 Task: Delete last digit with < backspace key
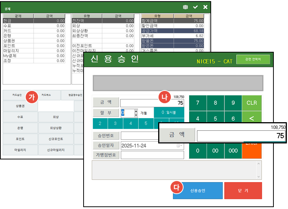click(x=252, y=117)
